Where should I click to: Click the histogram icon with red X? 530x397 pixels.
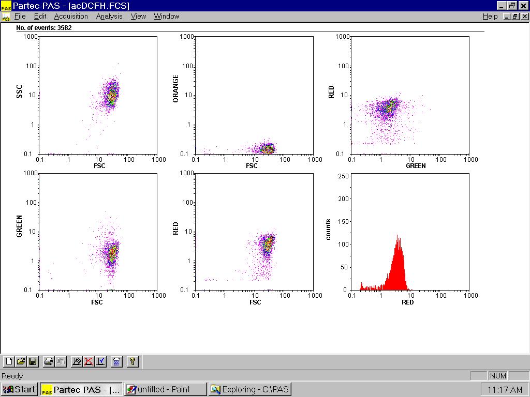[89, 362]
